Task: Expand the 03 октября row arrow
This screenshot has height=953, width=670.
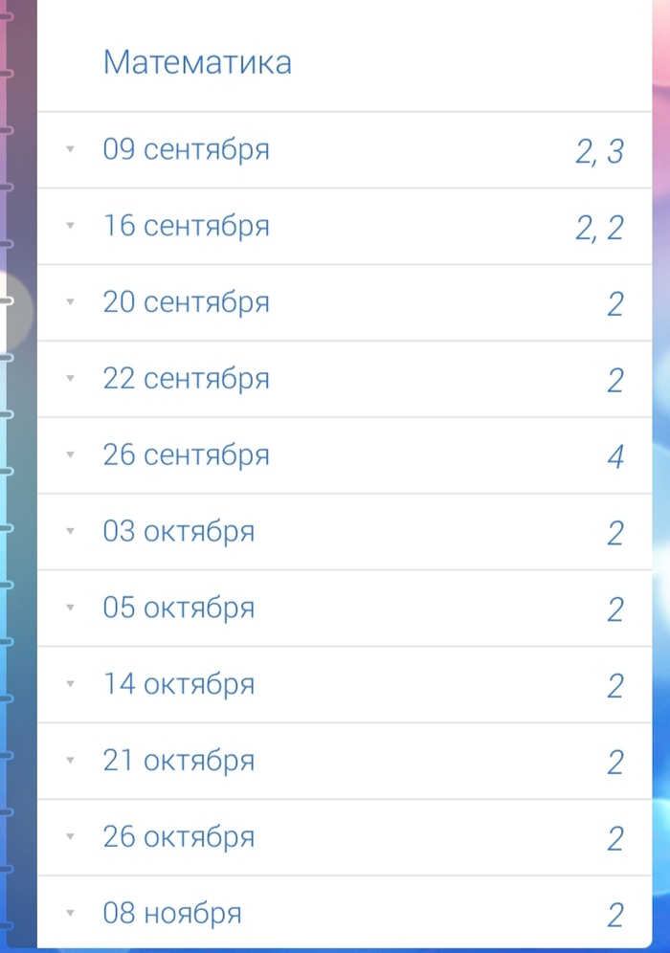Action: [x=70, y=532]
